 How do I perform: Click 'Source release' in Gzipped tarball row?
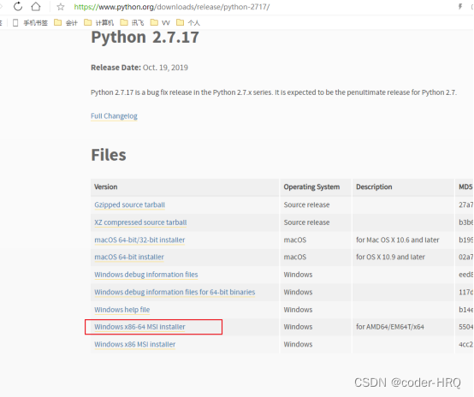(306, 204)
